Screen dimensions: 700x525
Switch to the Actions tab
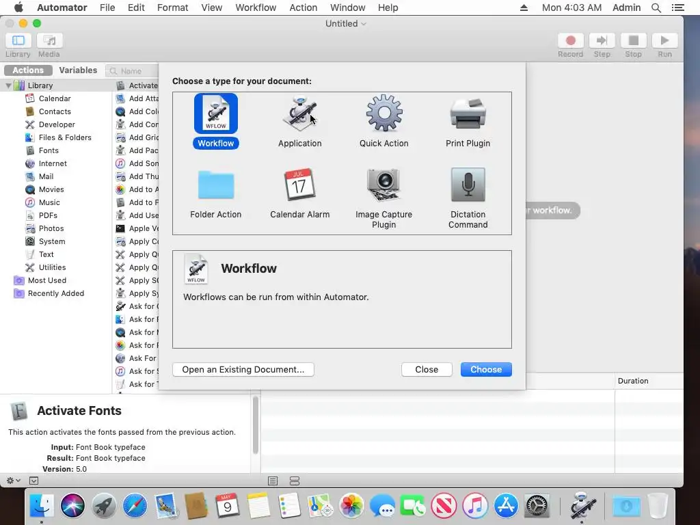click(x=28, y=70)
